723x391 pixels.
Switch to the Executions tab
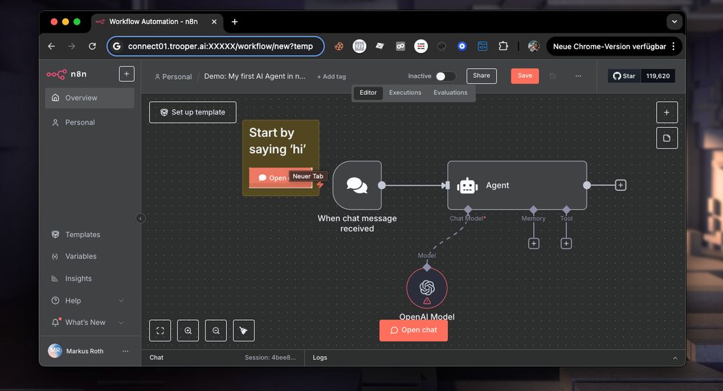point(405,92)
